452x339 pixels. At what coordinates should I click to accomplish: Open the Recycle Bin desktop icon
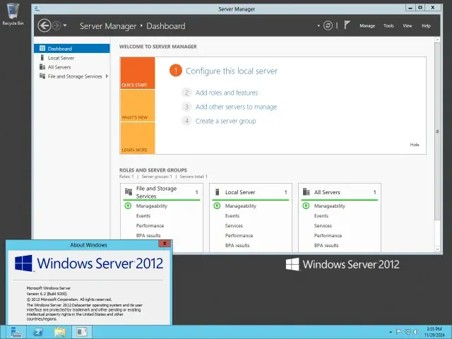point(13,14)
